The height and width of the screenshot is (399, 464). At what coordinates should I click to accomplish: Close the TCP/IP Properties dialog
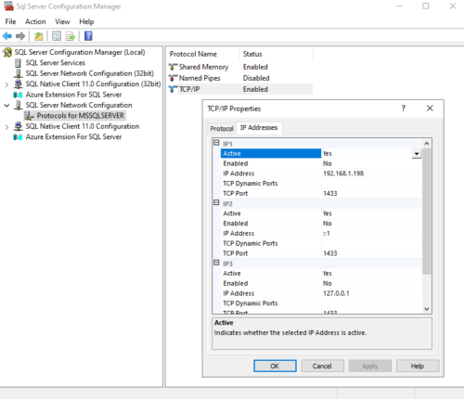click(x=430, y=109)
